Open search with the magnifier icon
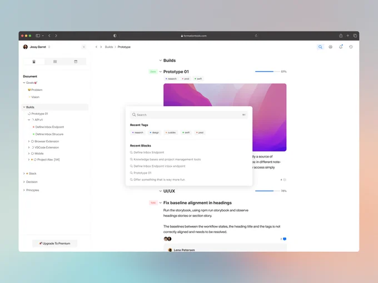The width and height of the screenshot is (378, 283). click(320, 47)
